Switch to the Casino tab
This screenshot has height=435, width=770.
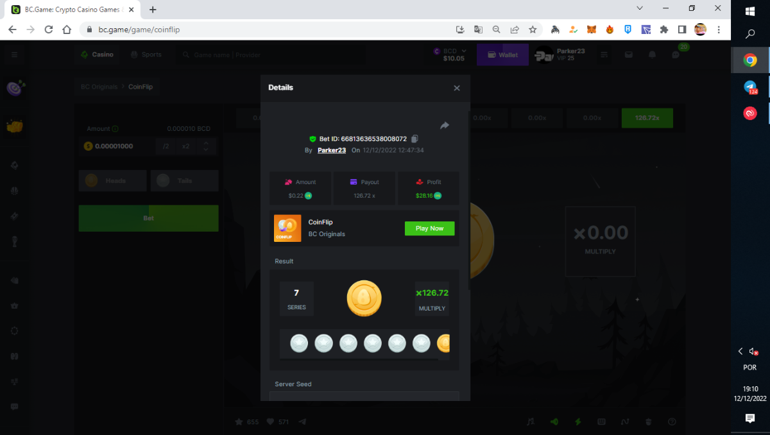(97, 55)
